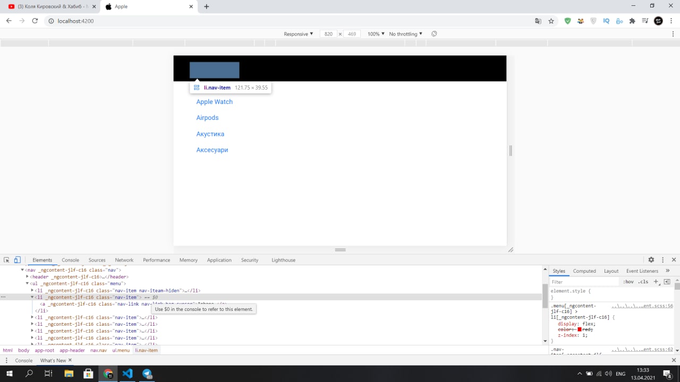Click the Apple Watch link
The height and width of the screenshot is (382, 680).
pos(215,102)
